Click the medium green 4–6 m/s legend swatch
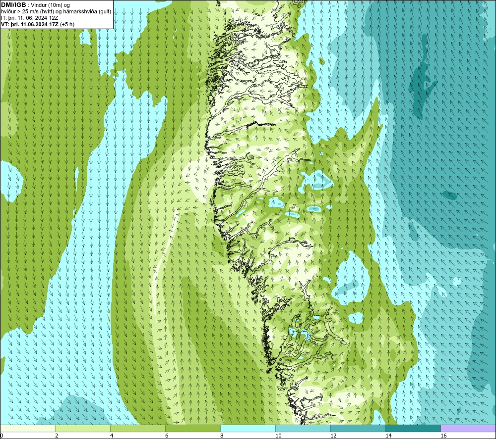Image resolution: width=496 pixels, height=439 pixels. (137, 428)
